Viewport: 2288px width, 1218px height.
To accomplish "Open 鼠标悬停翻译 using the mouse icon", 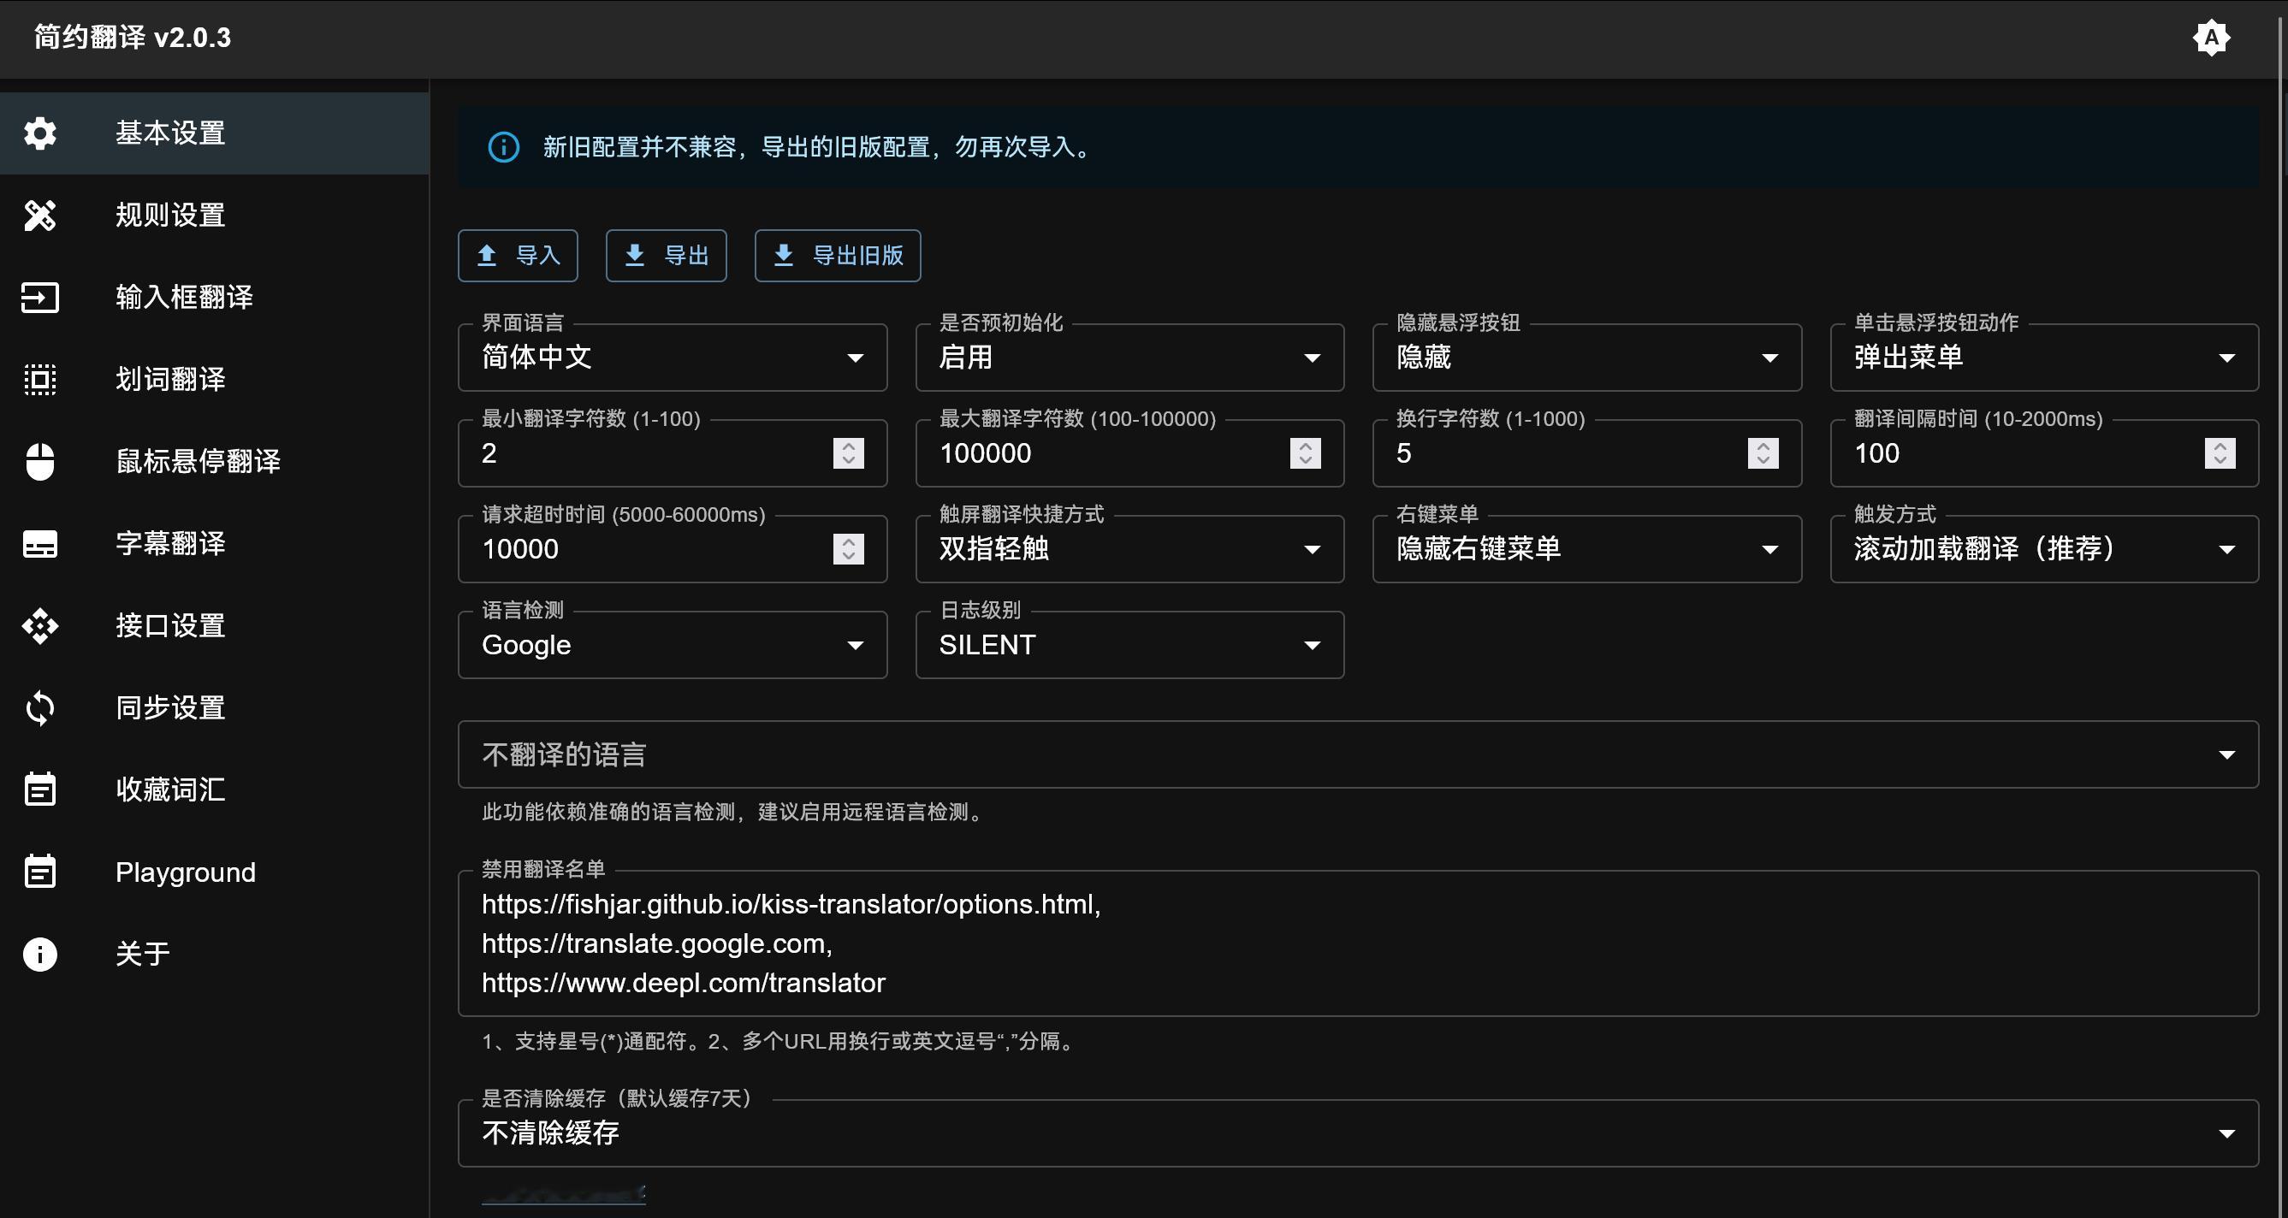I will tap(40, 461).
